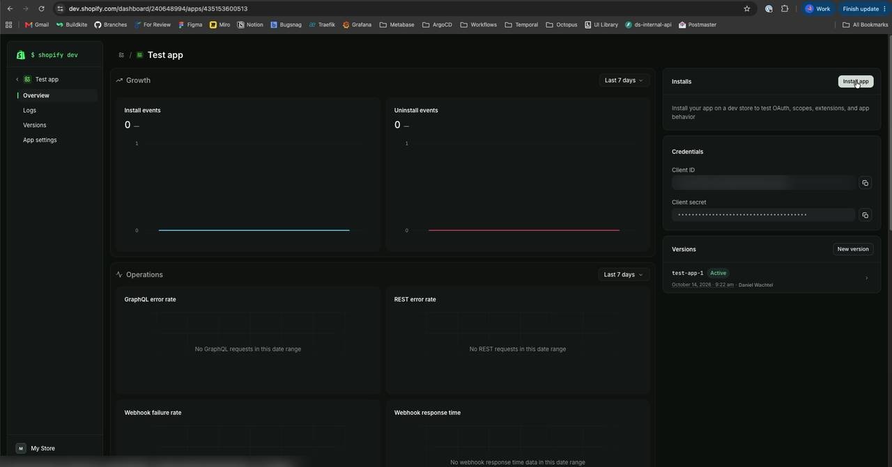The image size is (892, 467).
Task: Create a New version
Action: [853, 249]
